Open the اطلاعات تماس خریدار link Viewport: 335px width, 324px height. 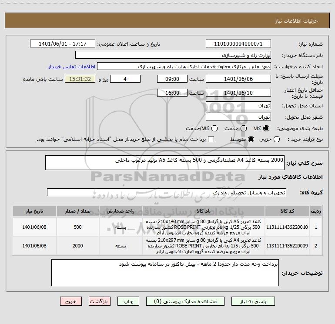72,67
